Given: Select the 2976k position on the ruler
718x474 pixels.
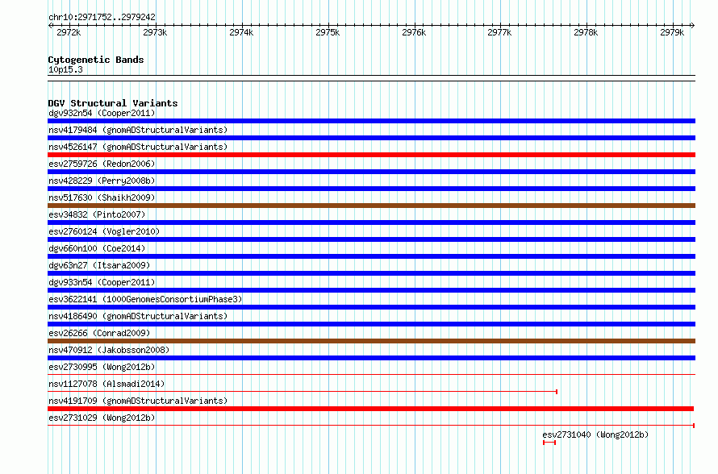Looking at the screenshot, I should [x=414, y=32].
